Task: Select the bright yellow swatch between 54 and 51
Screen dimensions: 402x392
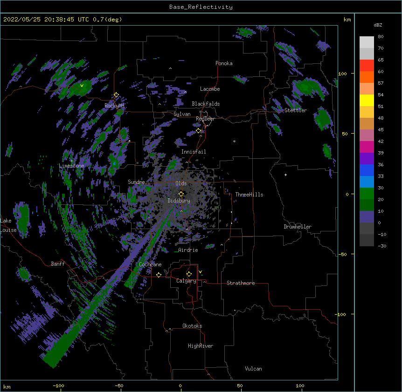Action: (x=367, y=100)
